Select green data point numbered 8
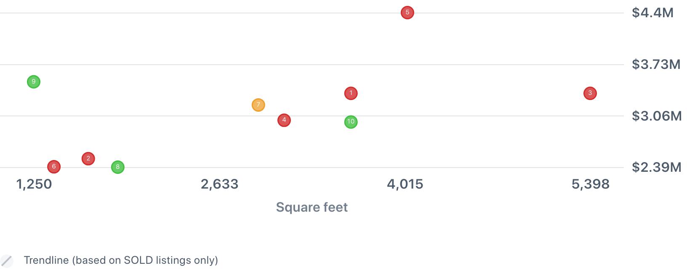Screen dimensions: 687x273 pyautogui.click(x=117, y=167)
